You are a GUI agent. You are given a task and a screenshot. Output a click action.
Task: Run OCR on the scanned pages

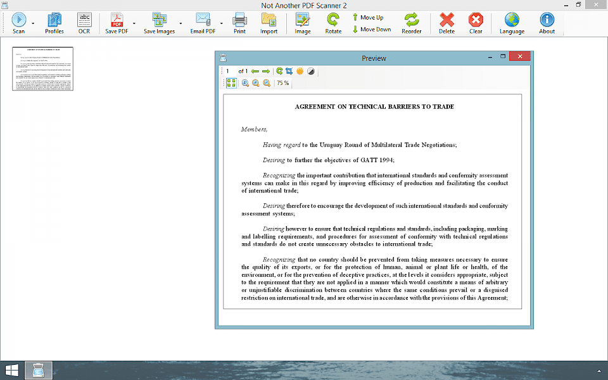pos(84,23)
